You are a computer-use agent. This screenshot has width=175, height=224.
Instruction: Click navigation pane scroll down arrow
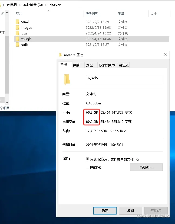(x=7, y=103)
